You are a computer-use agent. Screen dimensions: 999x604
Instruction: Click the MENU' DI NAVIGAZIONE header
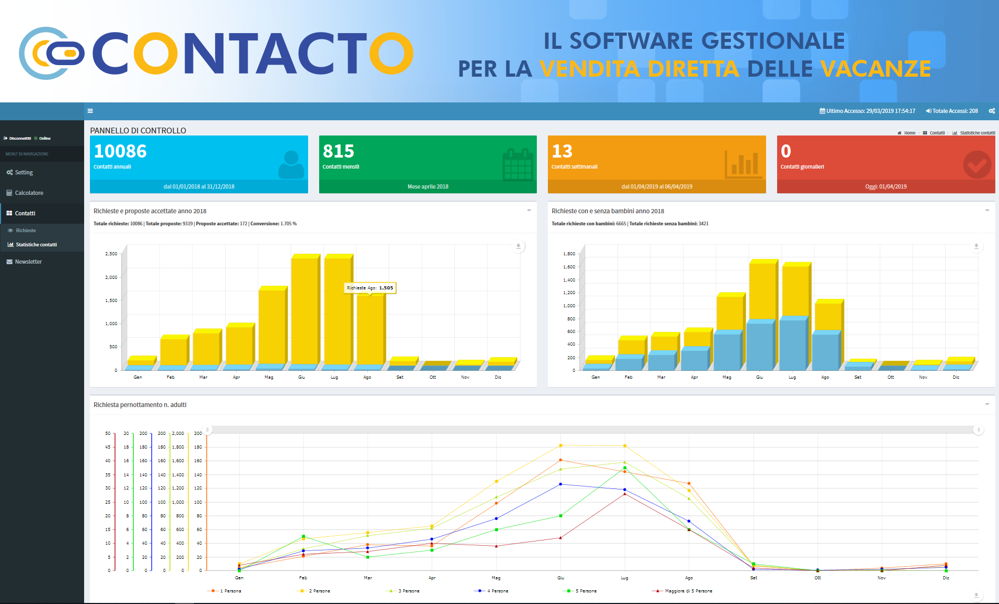click(27, 154)
